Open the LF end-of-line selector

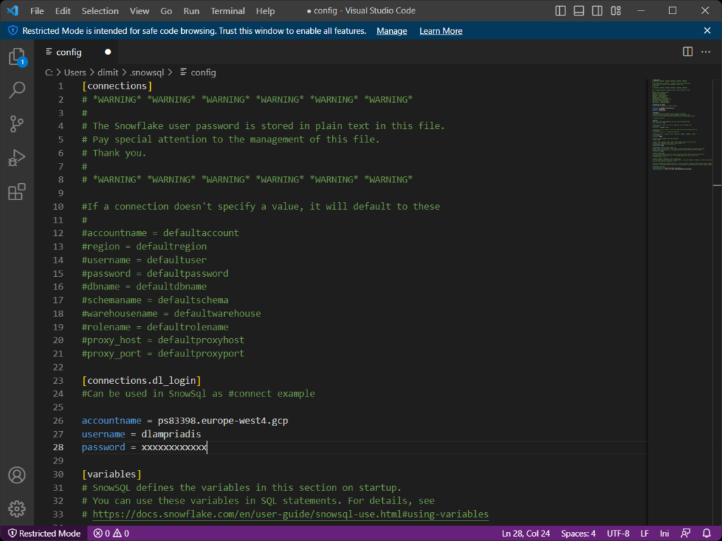[x=644, y=533]
